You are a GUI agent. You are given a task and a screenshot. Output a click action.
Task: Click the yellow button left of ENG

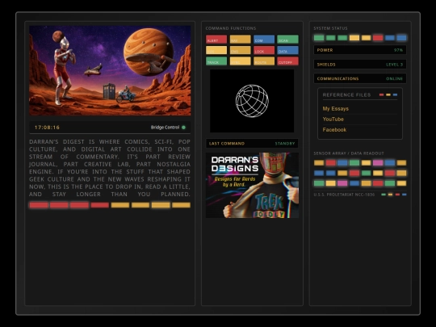pos(216,50)
